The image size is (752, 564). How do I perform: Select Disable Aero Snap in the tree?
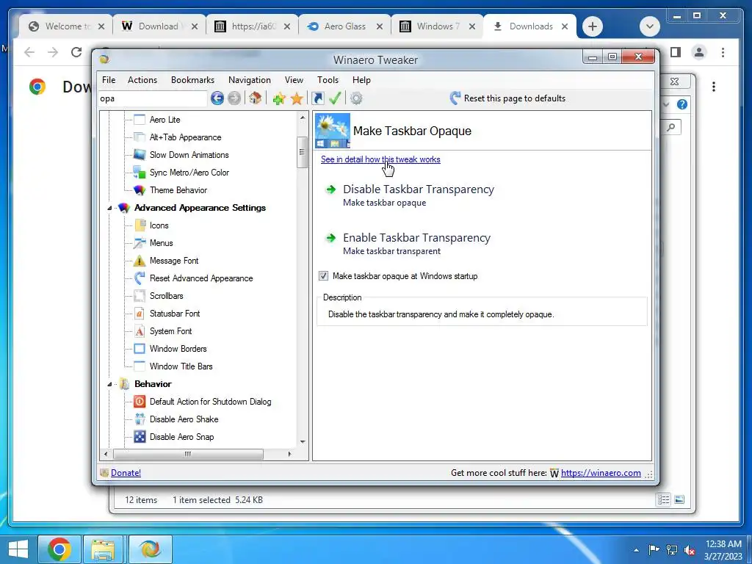point(181,437)
